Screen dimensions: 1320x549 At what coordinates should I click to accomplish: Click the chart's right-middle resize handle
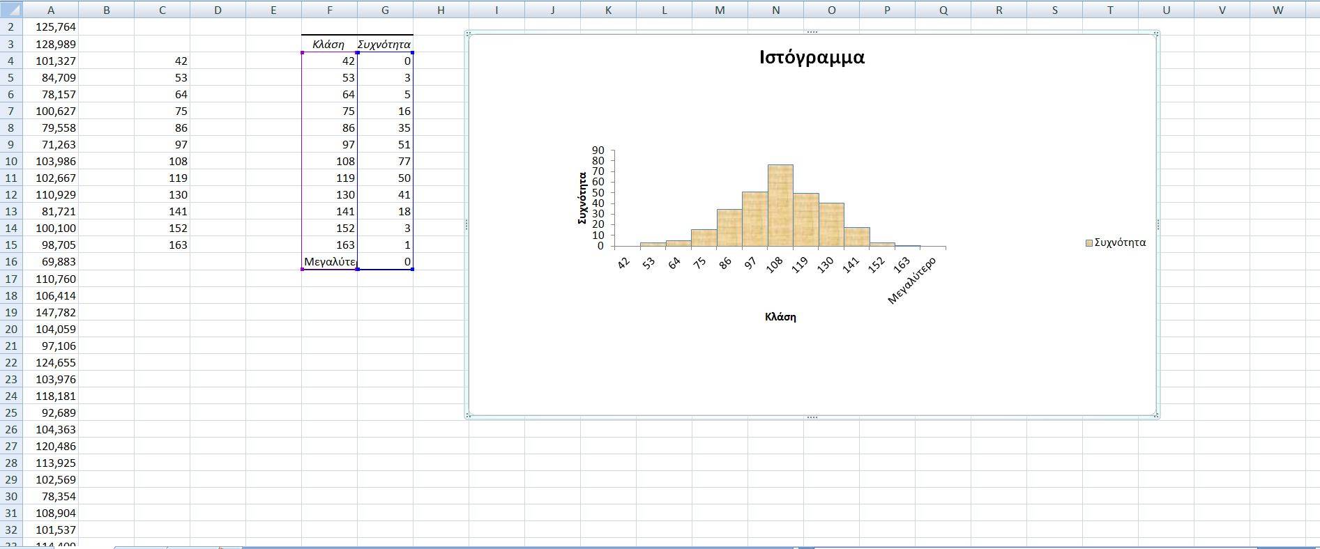pyautogui.click(x=1158, y=224)
